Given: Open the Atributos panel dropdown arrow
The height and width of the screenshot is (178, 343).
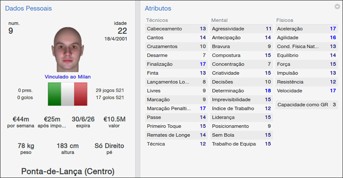Looking at the screenshot, I should (337, 7).
